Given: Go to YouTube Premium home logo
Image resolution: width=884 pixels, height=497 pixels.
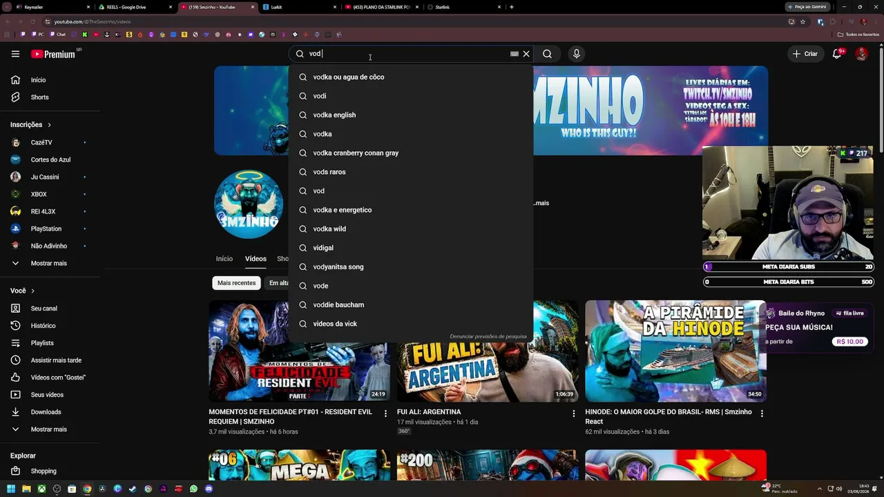Looking at the screenshot, I should click(53, 54).
